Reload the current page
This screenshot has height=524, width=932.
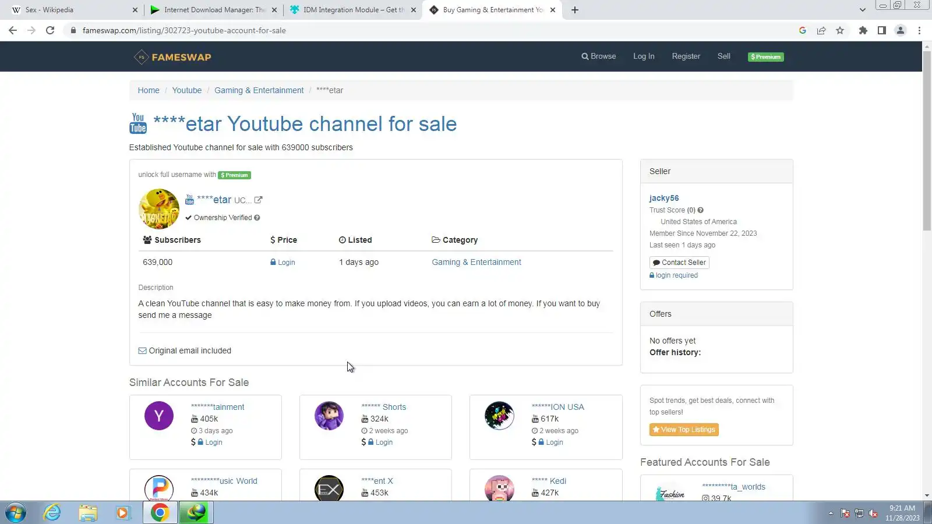[x=50, y=30]
